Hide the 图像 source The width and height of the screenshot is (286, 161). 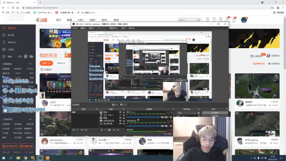[120, 118]
